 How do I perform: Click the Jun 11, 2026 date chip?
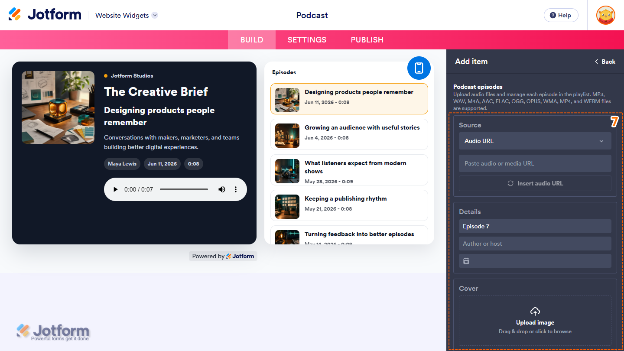(162, 164)
